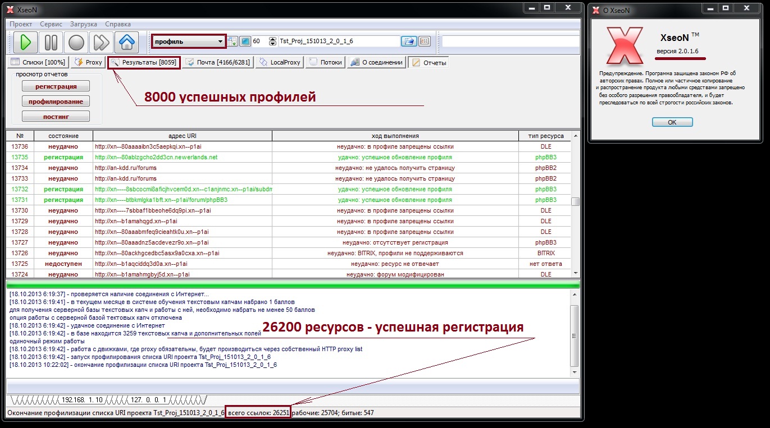
Task: Switch to the "Почта [4166/6281]" tab
Action: click(x=218, y=62)
